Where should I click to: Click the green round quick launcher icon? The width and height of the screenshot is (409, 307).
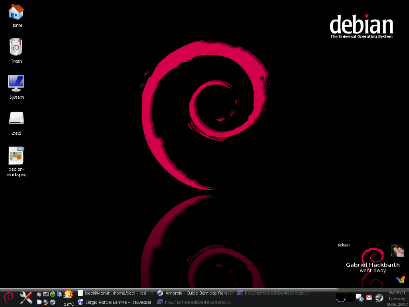53,294
